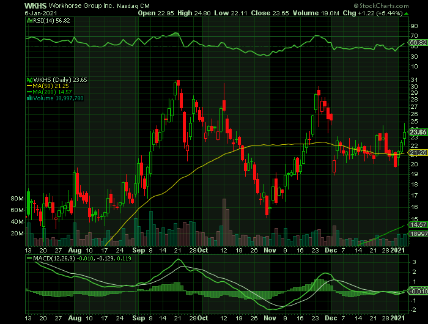
Task: Click 'Oct' on the MACD panel date axis
Action: (203, 318)
